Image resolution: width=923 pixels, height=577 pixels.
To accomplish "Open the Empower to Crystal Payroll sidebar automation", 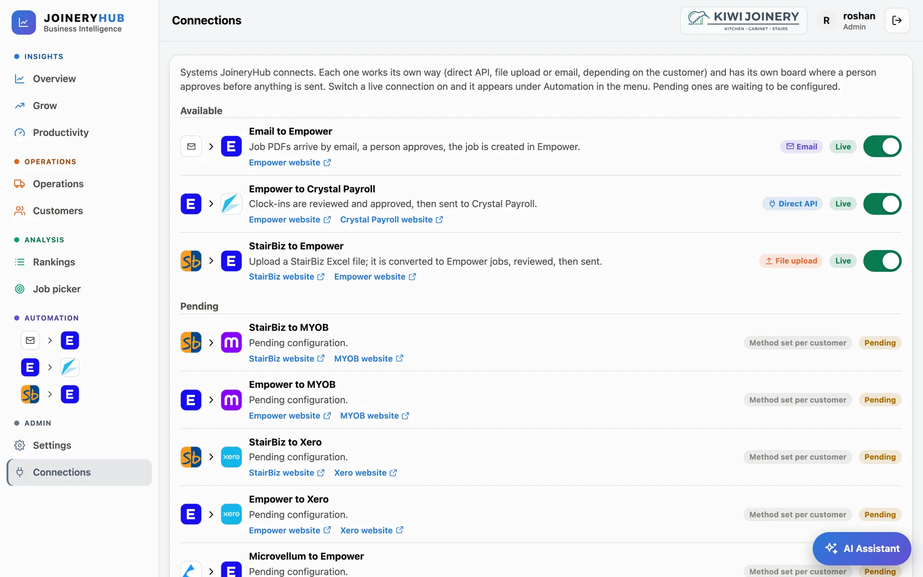I will (50, 367).
